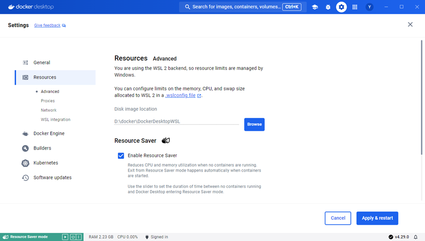Click the play button in status bar

pyautogui.click(x=65, y=237)
